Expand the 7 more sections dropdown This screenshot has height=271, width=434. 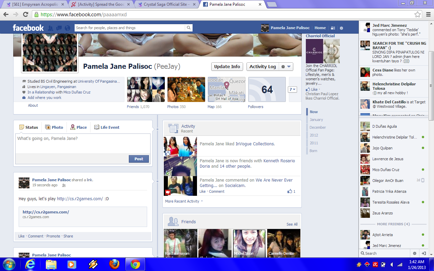[x=292, y=89]
